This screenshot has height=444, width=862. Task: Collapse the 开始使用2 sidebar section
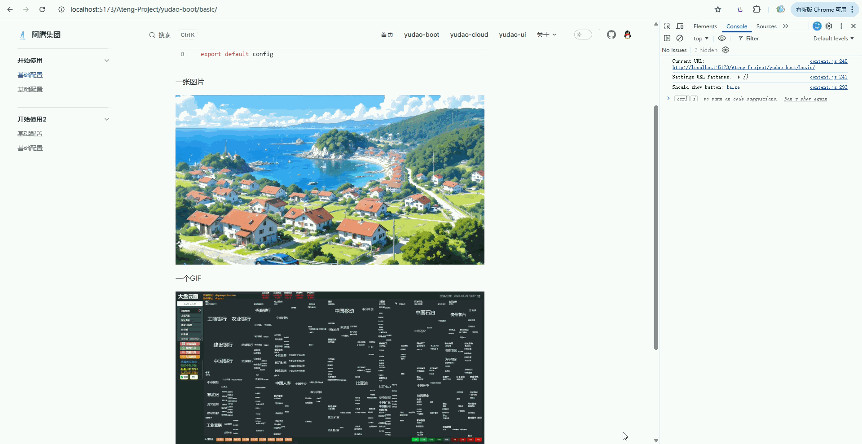pos(106,119)
